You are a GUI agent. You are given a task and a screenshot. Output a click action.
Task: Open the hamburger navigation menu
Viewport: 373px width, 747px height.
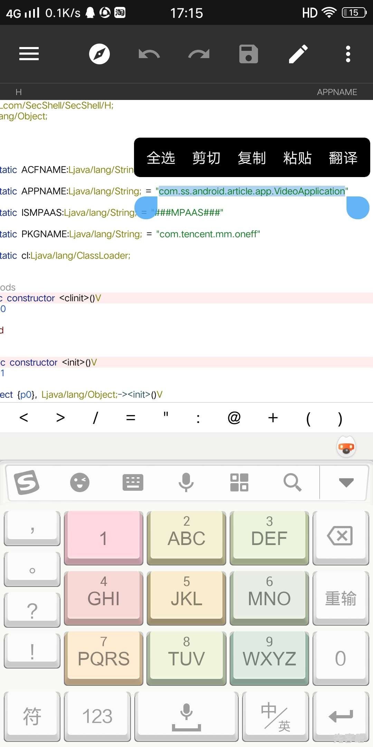coord(29,54)
